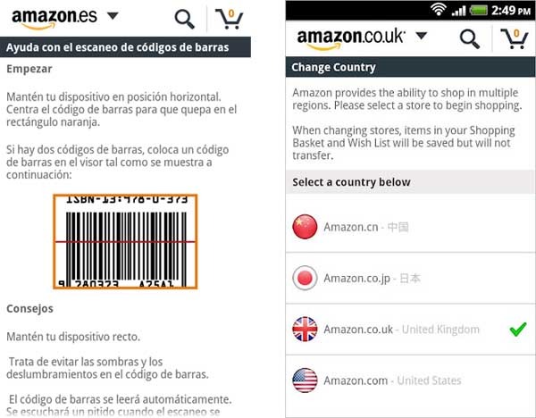The width and height of the screenshot is (536, 418).
Task: Click the amazon.co.uk logo
Action: 350,38
